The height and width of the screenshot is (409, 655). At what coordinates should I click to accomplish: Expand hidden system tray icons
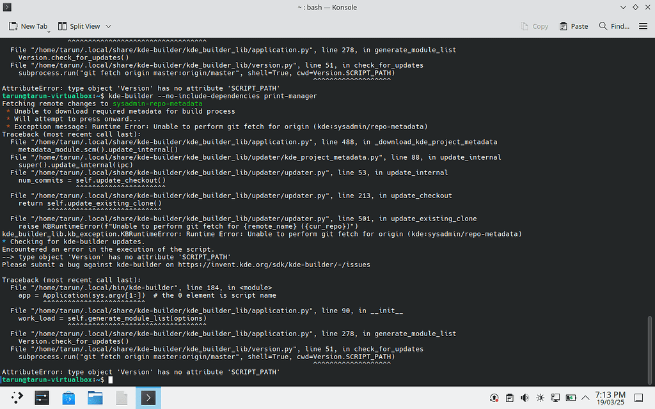pyautogui.click(x=585, y=397)
